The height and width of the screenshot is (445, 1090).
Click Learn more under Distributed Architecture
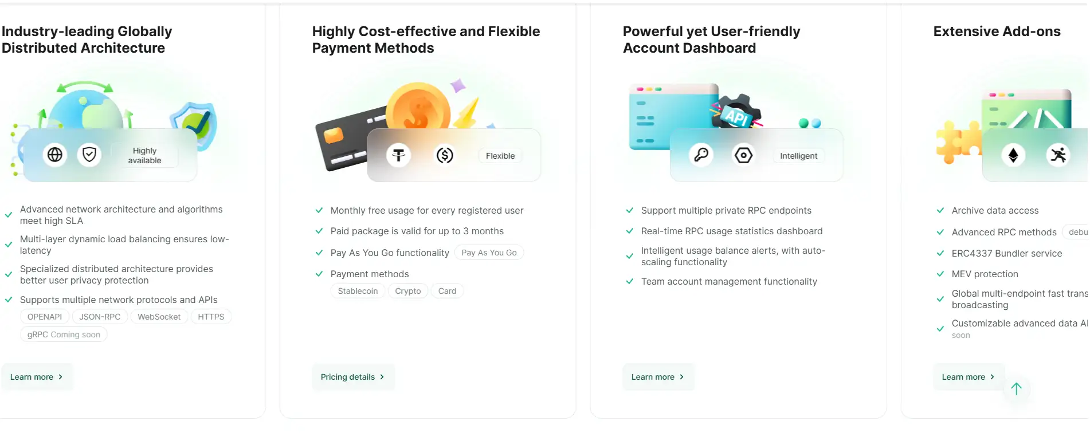(37, 377)
